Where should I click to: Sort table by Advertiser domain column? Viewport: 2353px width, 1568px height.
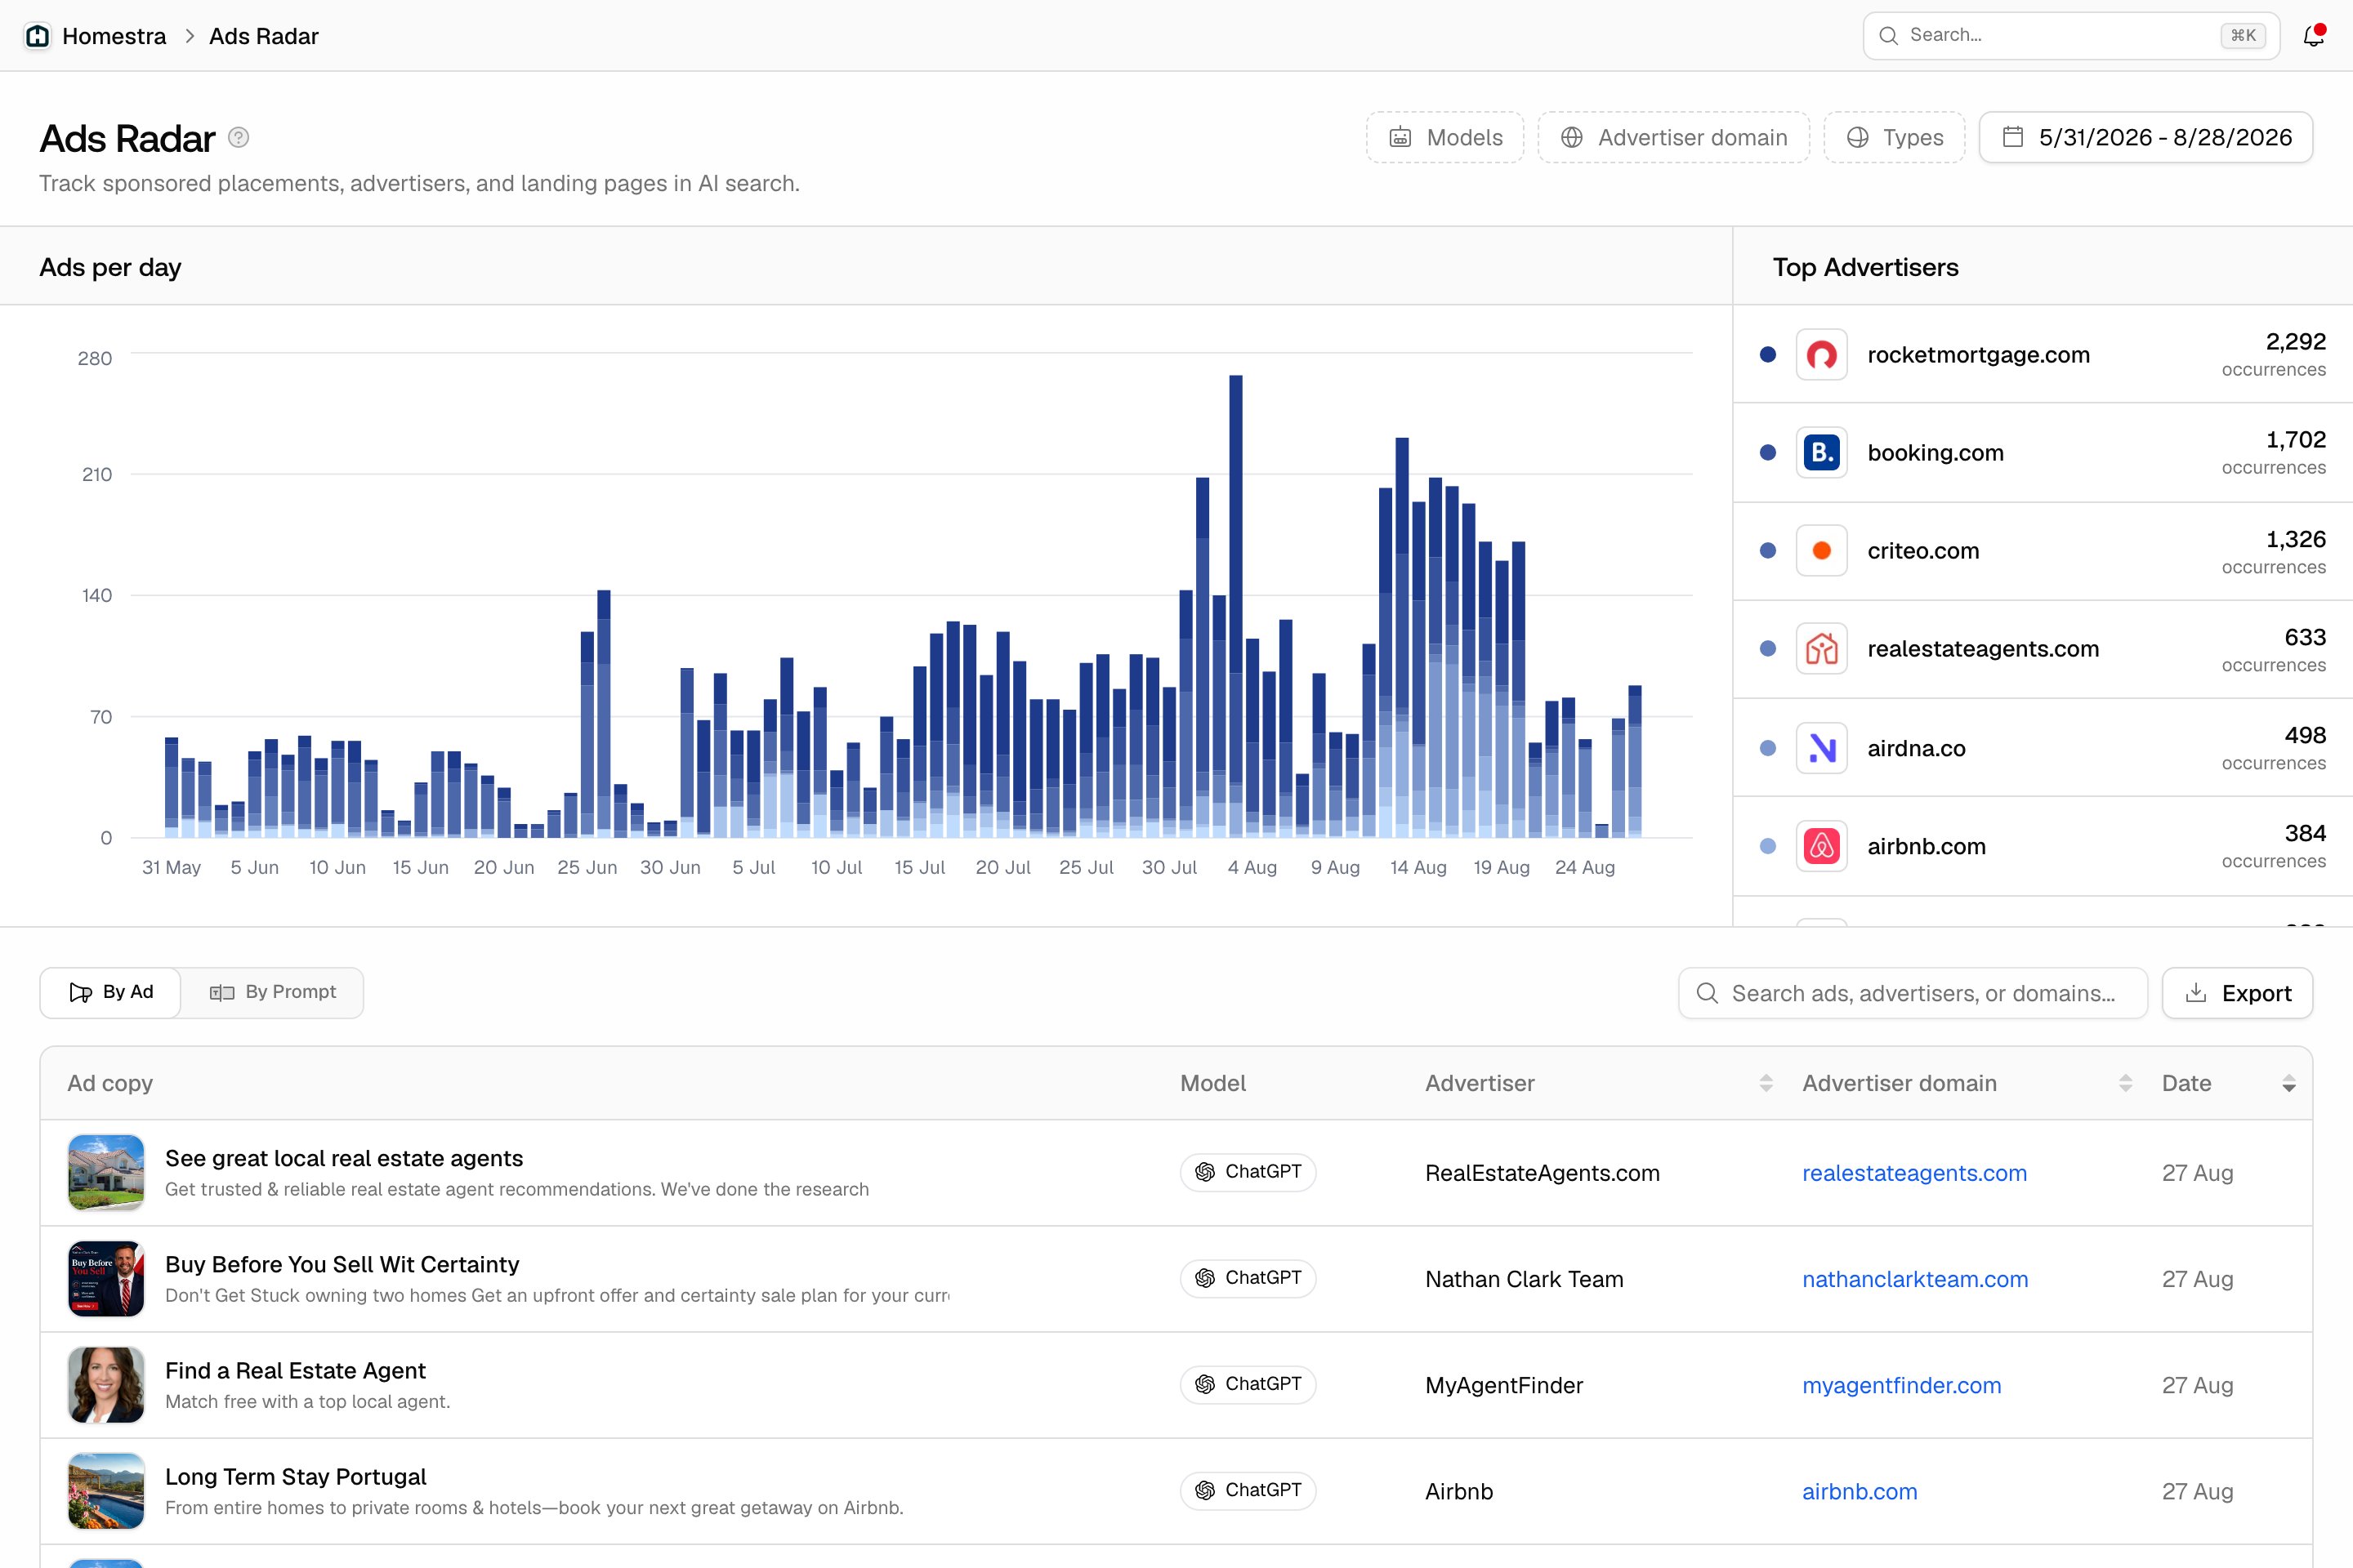2125,1083
